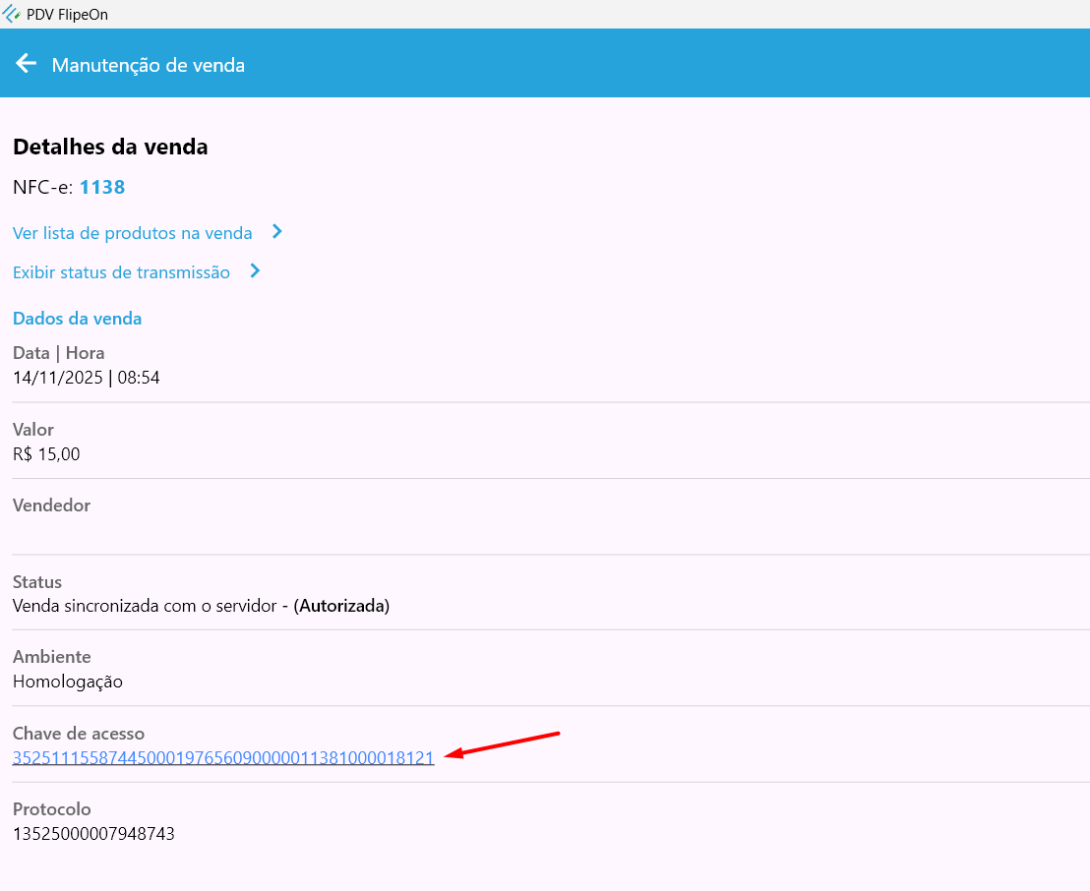Click the Protocolo number 13525000007948743

tap(93, 835)
